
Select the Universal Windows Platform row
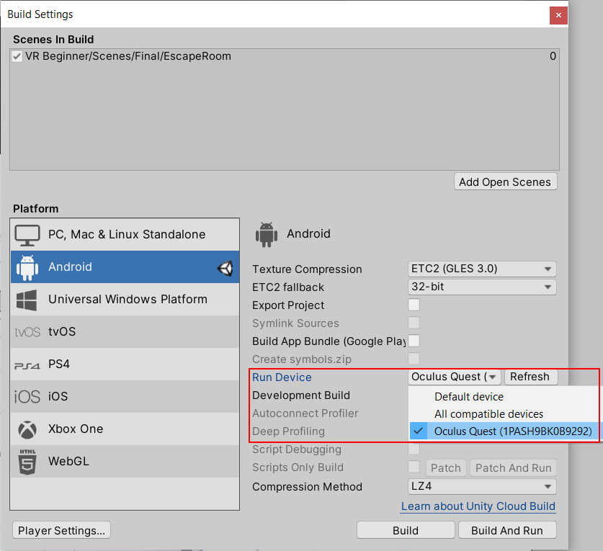click(125, 300)
